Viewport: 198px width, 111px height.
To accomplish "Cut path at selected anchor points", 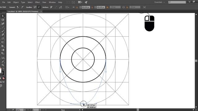I will coord(61,7).
